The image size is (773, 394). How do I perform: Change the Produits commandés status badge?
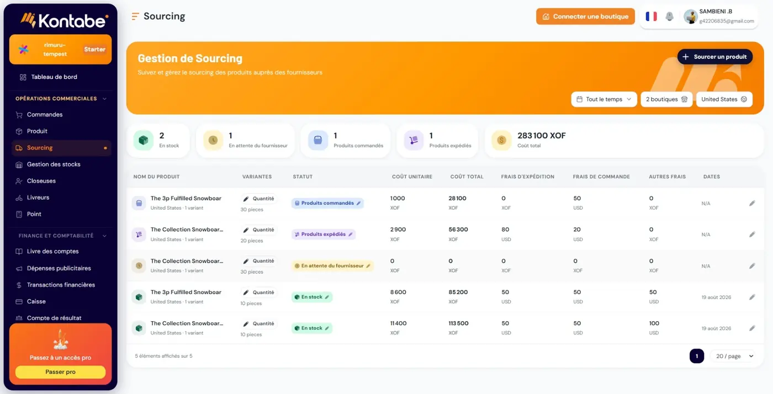(327, 203)
